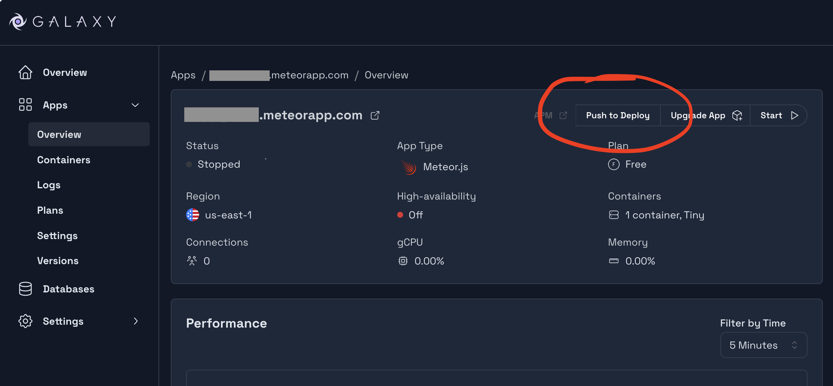Open app URL external link icon
Screen dimensions: 833x386
pyautogui.click(x=375, y=115)
